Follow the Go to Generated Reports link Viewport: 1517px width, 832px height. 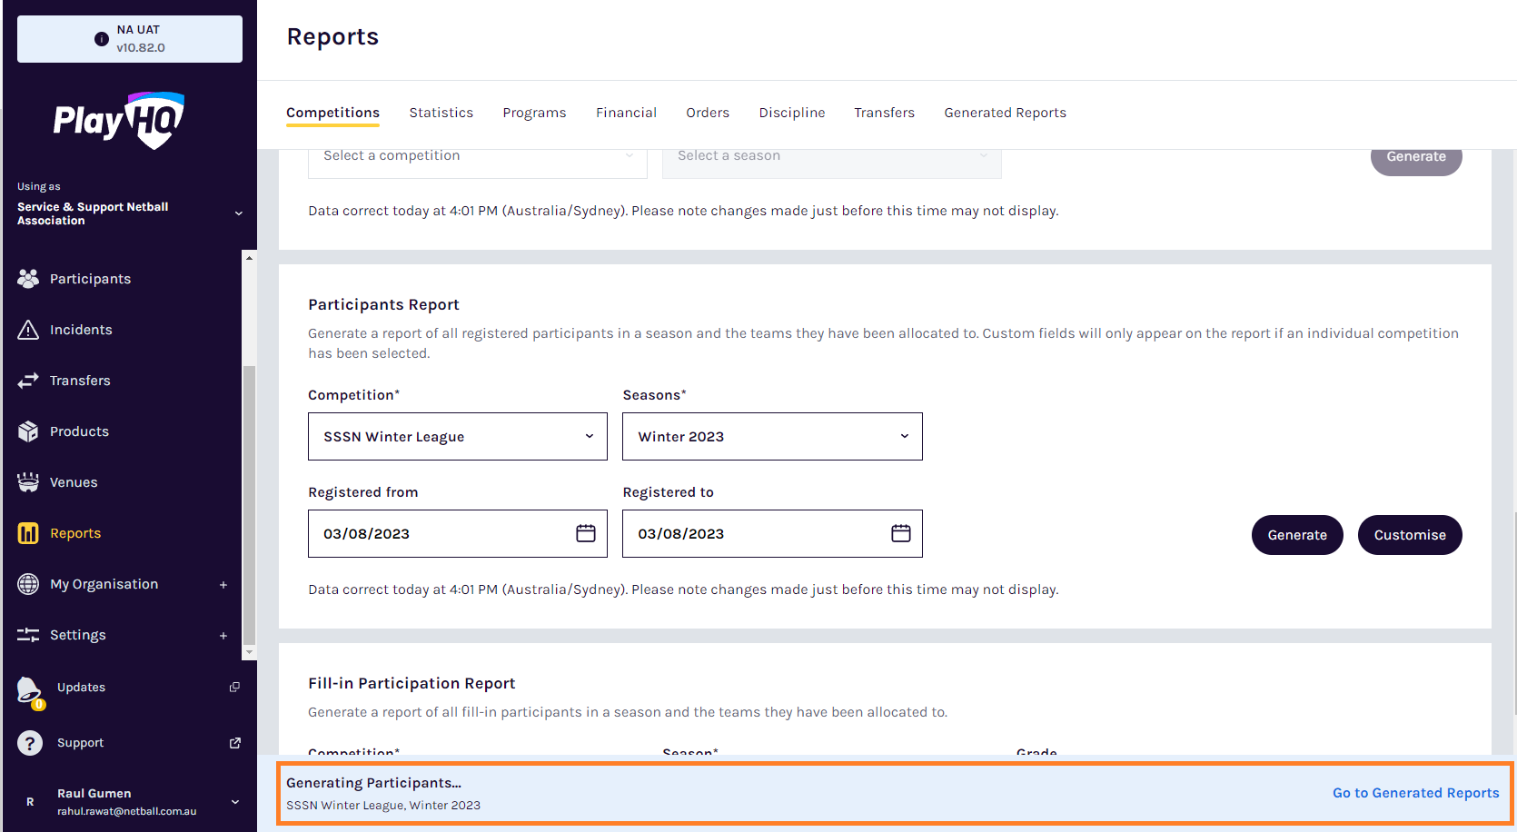[1416, 793]
